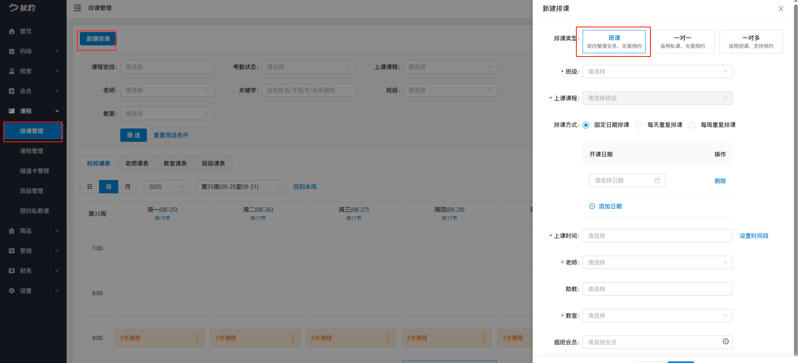This screenshot has width=799, height=363.
Task: Open the 班级 dropdown in the drawer
Action: [x=658, y=72]
